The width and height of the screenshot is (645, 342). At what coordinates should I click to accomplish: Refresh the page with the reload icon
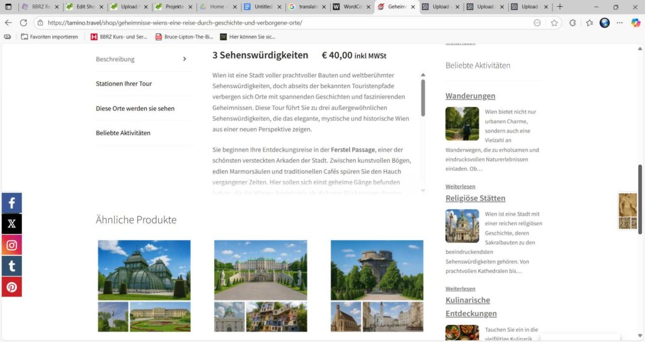click(x=23, y=23)
